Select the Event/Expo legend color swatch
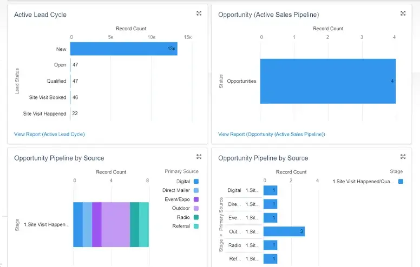This screenshot has width=420, height=267. pyautogui.click(x=196, y=199)
